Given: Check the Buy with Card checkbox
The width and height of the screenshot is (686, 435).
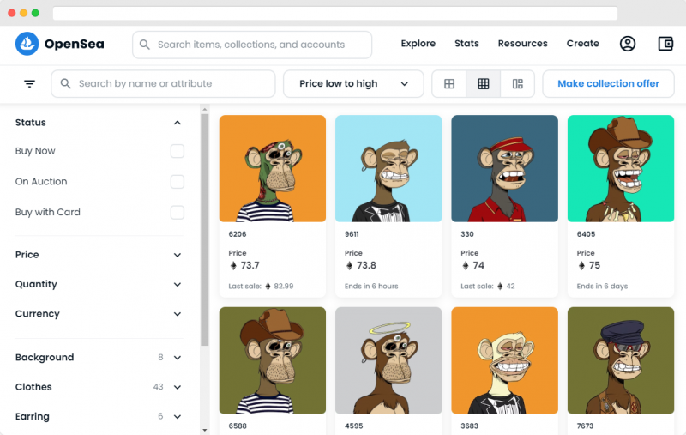Looking at the screenshot, I should pyautogui.click(x=178, y=212).
